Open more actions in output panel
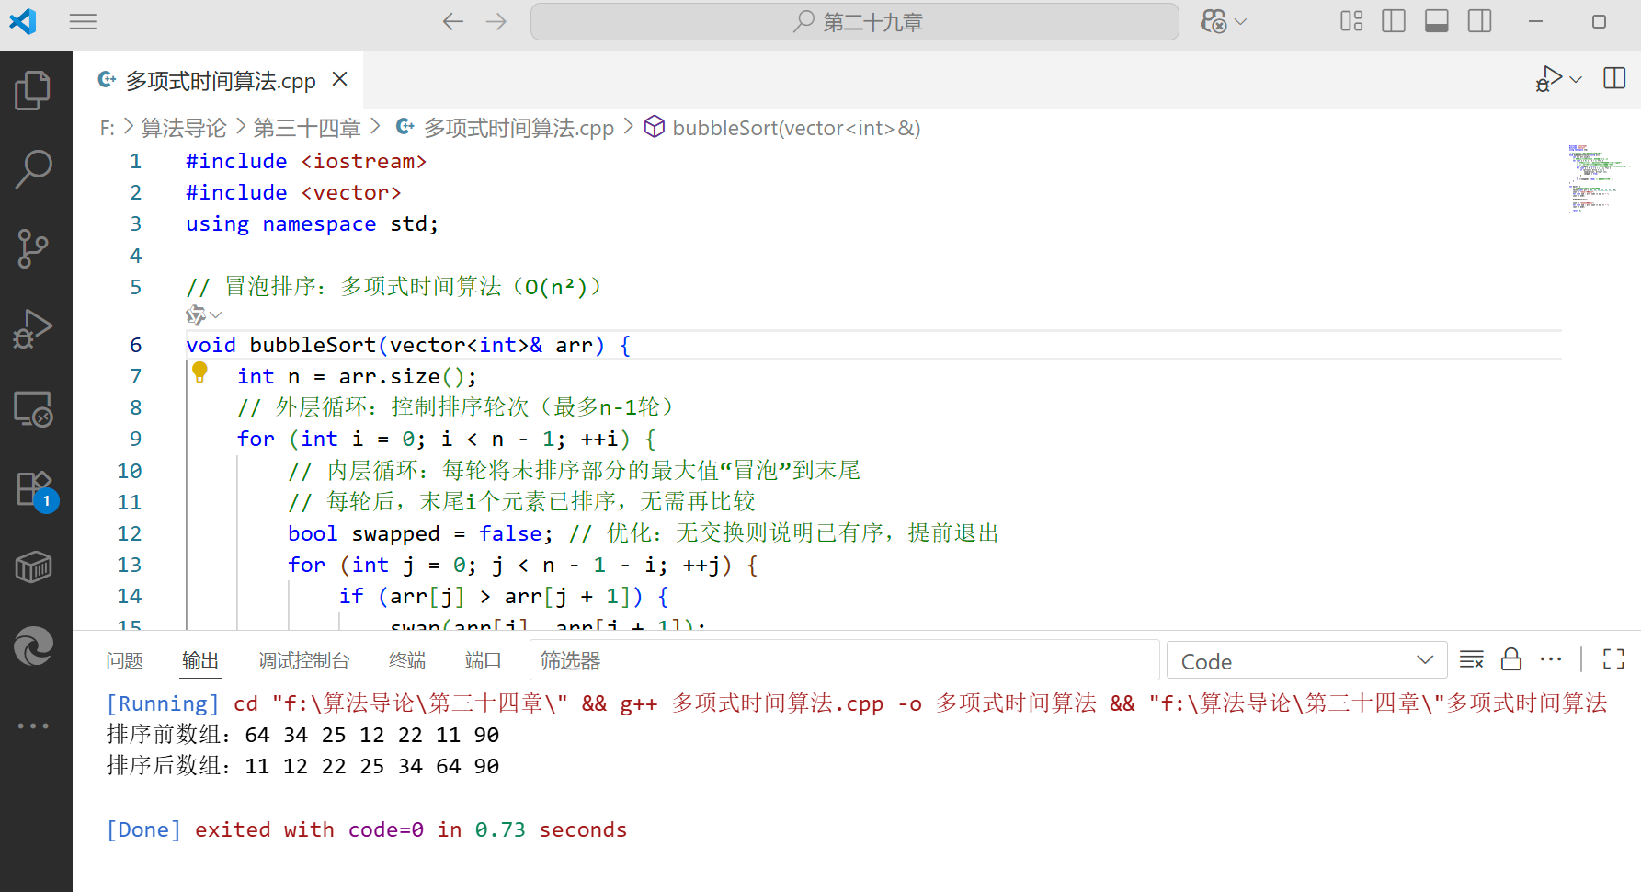The width and height of the screenshot is (1641, 892). click(1551, 659)
